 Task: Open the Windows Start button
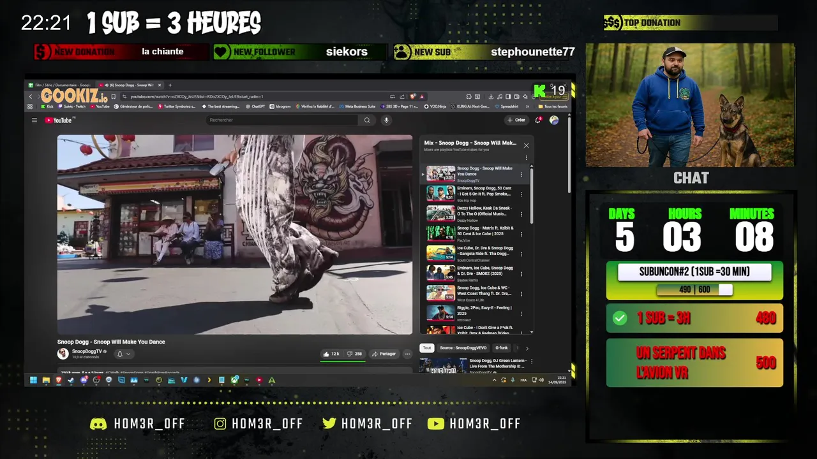tap(33, 380)
